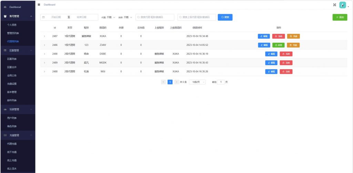
Task: Click the 玩家管理 gamepad icon in sidebar
Action: coord(5,110)
